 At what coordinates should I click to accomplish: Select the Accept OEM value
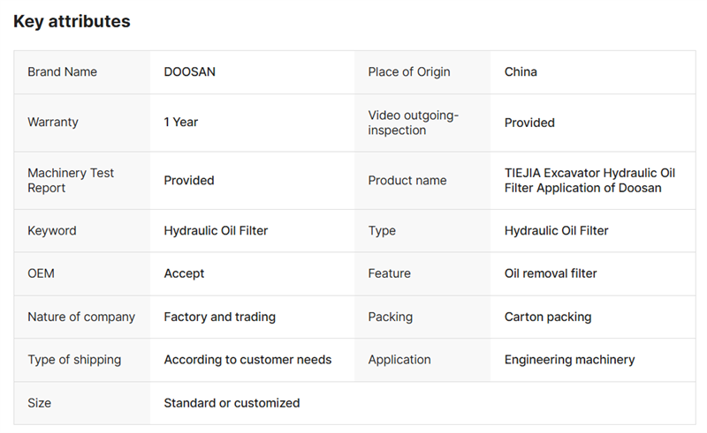[184, 273]
